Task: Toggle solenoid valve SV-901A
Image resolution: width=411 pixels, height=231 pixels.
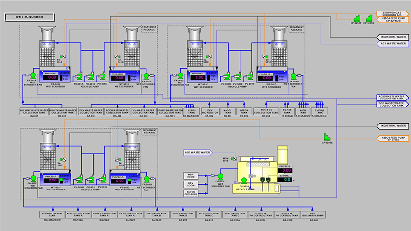Action: click(64, 58)
